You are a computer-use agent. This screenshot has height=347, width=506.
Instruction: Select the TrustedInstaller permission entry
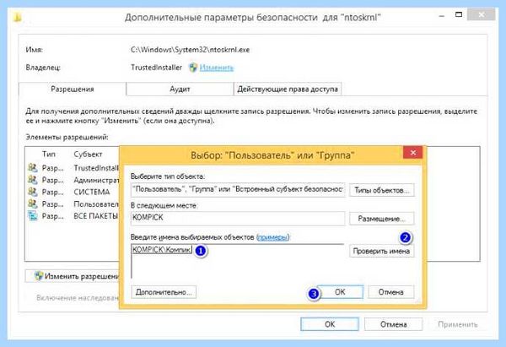[x=73, y=168]
